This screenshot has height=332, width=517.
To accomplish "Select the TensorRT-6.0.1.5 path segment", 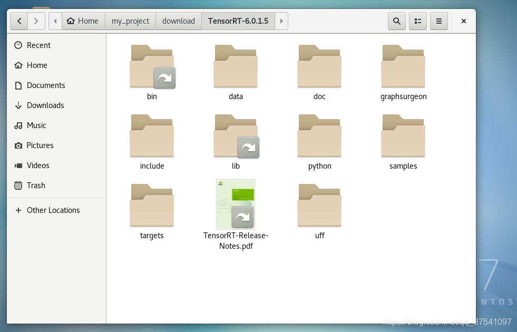I will coord(238,21).
